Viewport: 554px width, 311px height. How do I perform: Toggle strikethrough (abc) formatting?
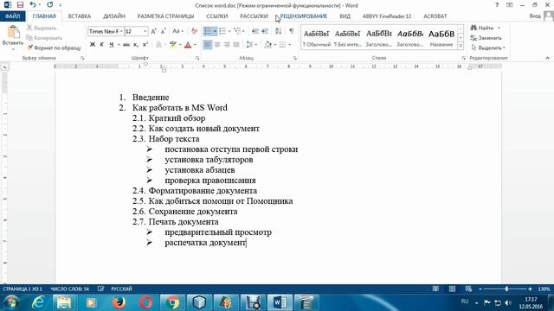click(126, 44)
